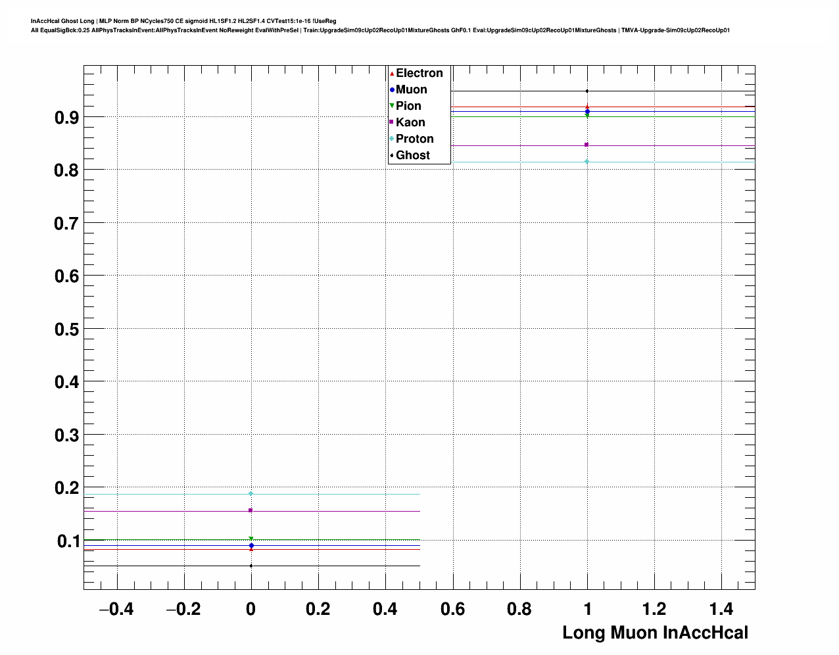Click the 'Electron' legend text label

click(419, 74)
